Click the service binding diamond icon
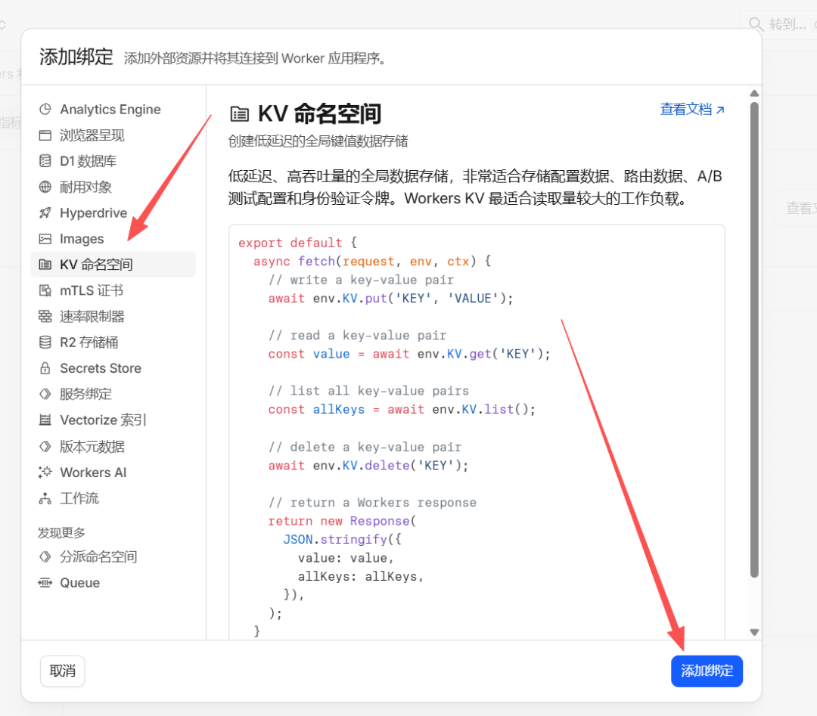Image resolution: width=817 pixels, height=716 pixels. tap(45, 394)
